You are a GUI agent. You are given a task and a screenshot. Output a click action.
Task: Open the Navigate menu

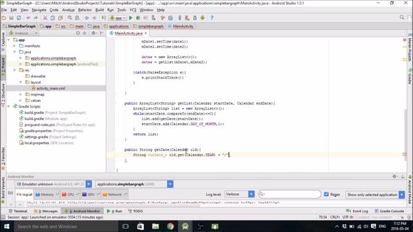point(39,10)
